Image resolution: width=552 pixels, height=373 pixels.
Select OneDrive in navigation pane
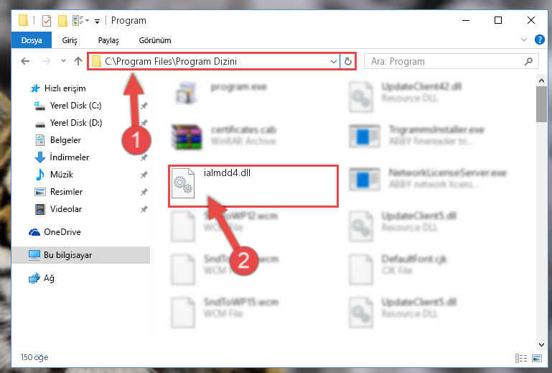62,232
